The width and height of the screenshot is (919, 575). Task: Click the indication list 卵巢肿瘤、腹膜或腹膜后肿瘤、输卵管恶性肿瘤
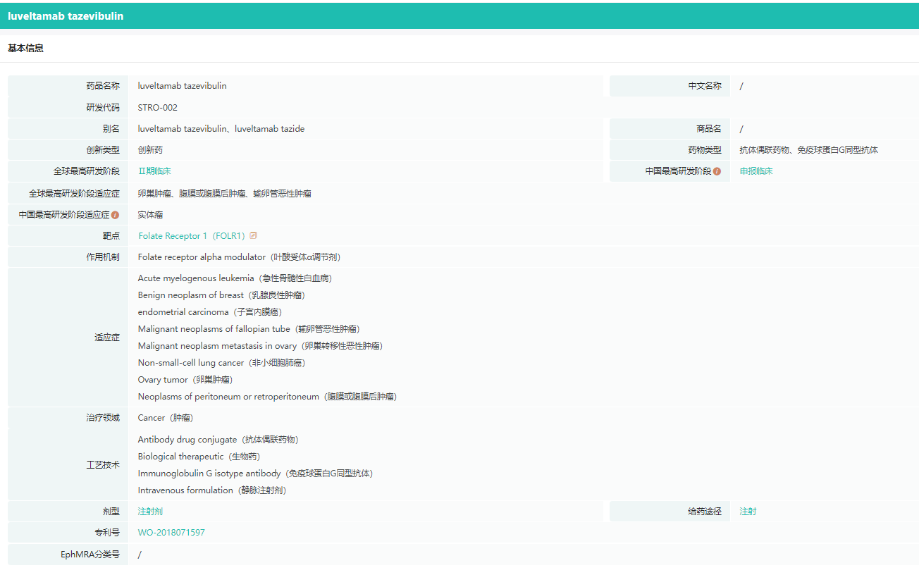point(225,194)
